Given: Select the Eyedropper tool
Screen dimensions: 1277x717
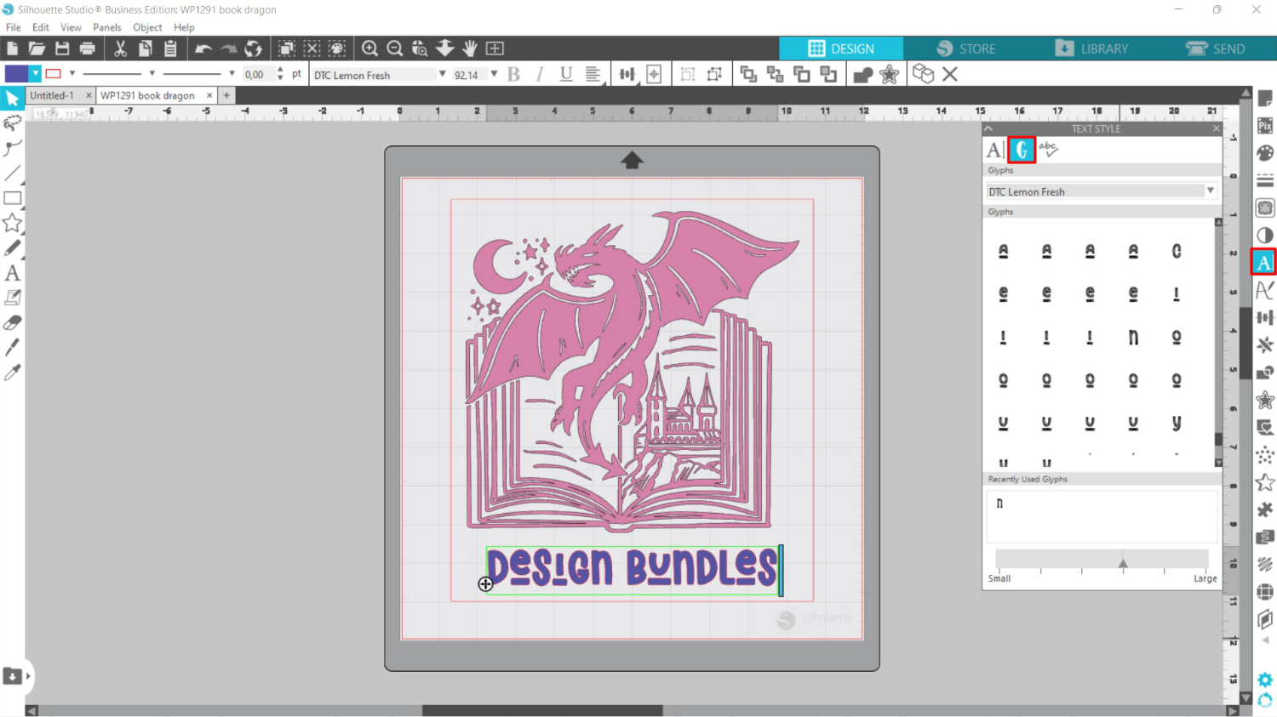Looking at the screenshot, I should point(12,373).
